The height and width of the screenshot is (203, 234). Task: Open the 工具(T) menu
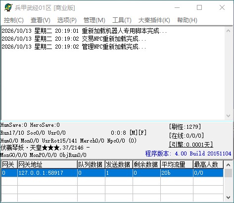coord(122,20)
